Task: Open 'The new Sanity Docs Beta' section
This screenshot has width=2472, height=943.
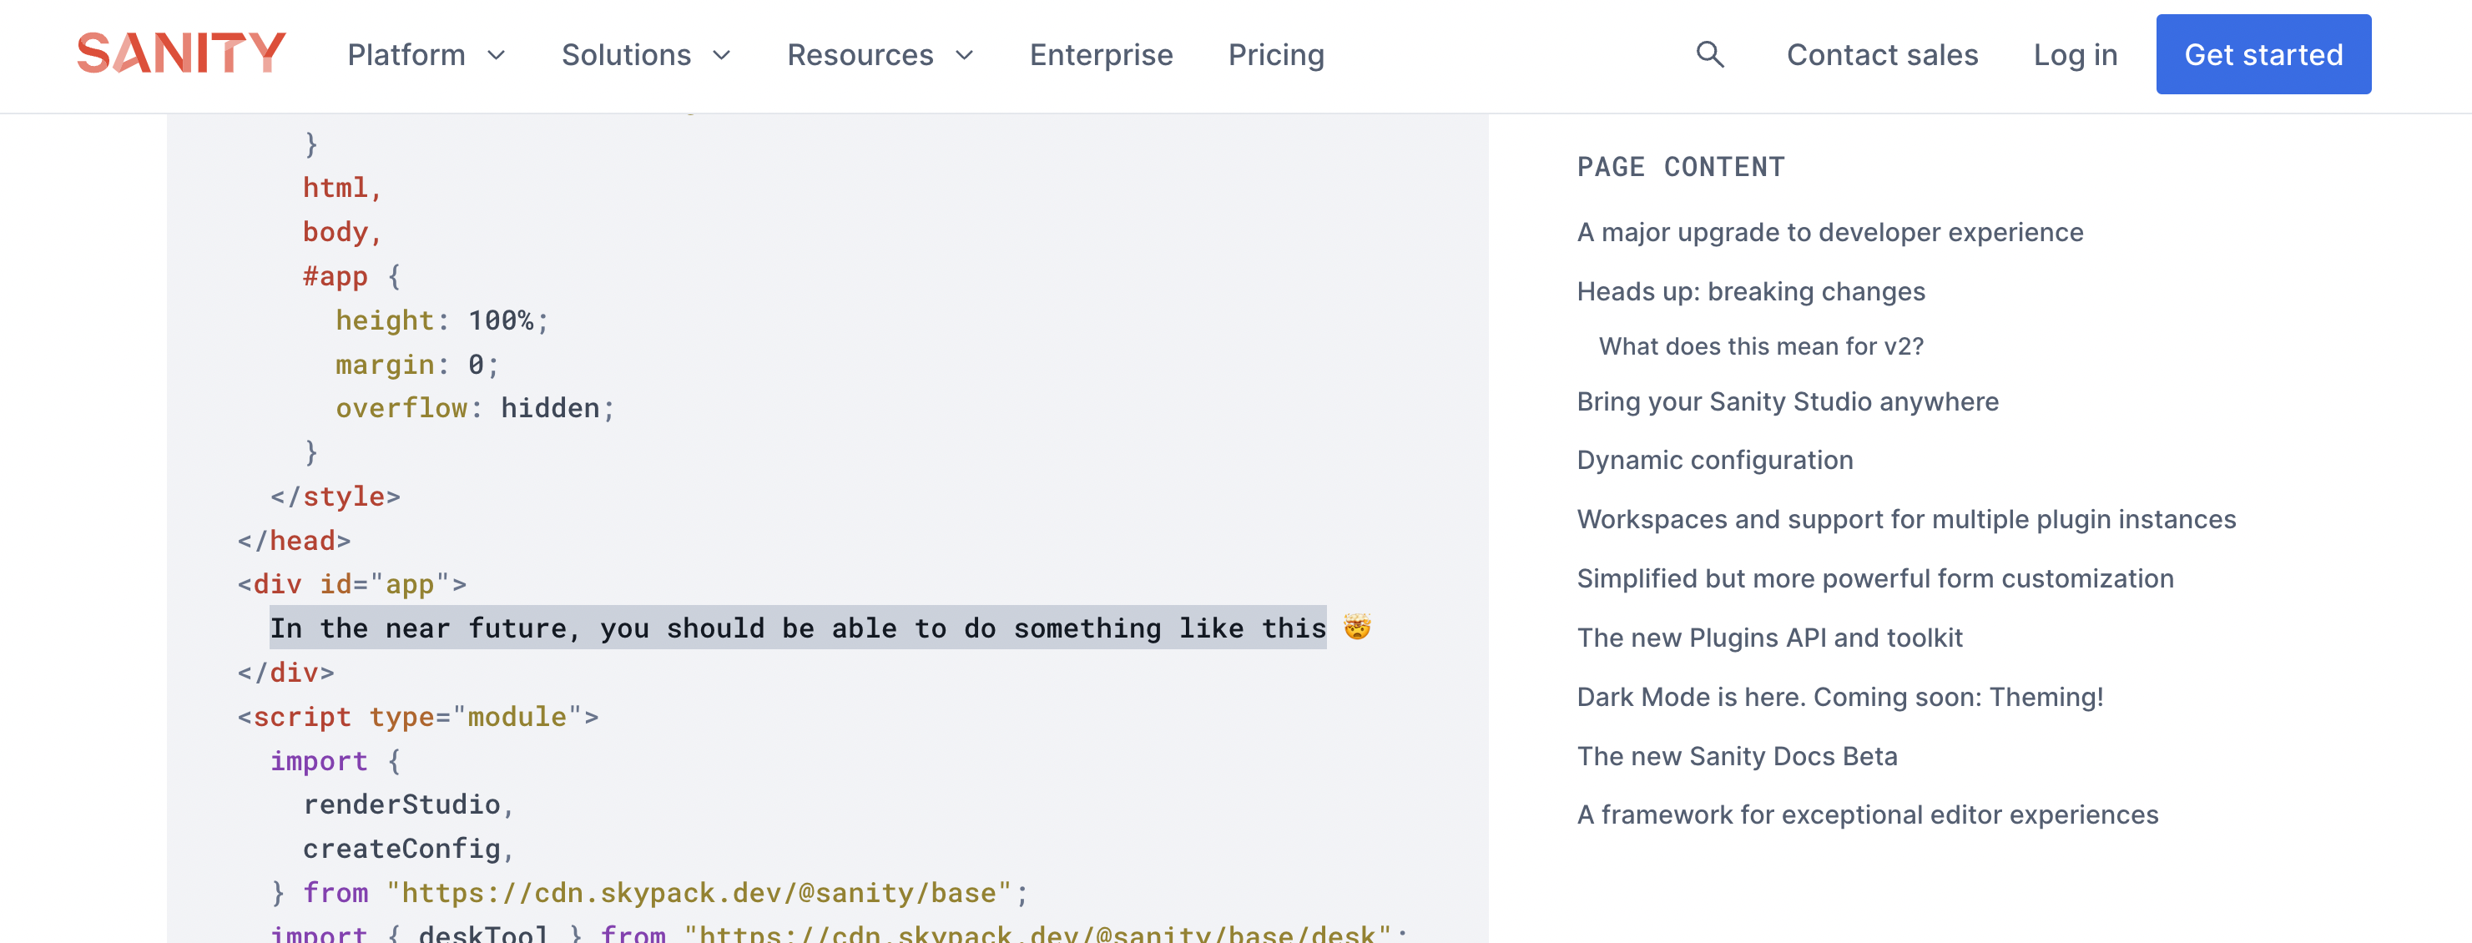Action: point(1737,755)
